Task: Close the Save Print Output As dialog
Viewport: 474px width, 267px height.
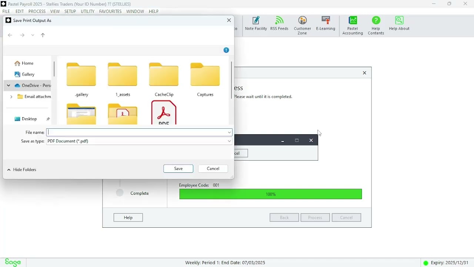Action: (229, 20)
